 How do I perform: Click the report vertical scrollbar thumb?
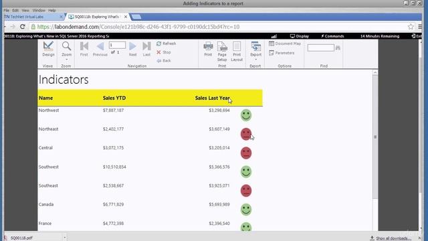point(375,137)
